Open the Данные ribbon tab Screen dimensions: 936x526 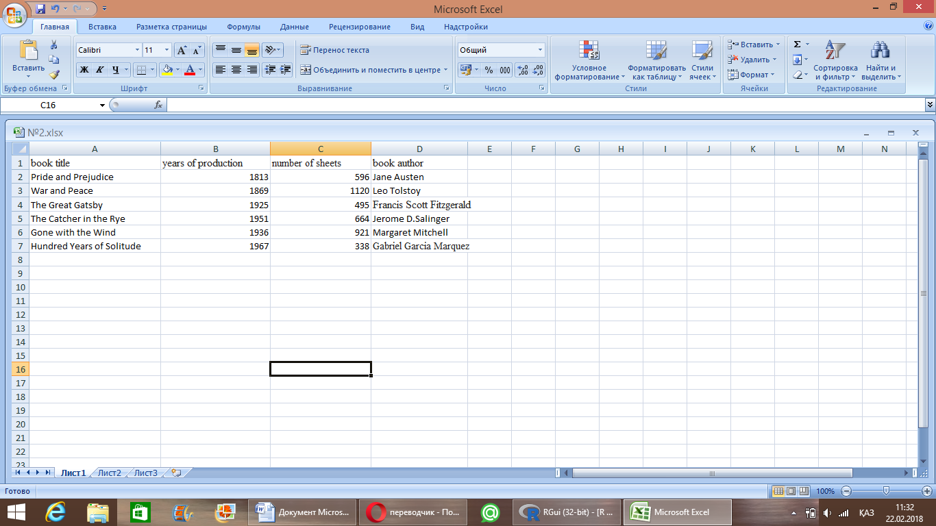pos(293,27)
